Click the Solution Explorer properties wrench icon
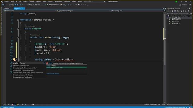The width and height of the screenshot is (193, 108). coord(188,11)
